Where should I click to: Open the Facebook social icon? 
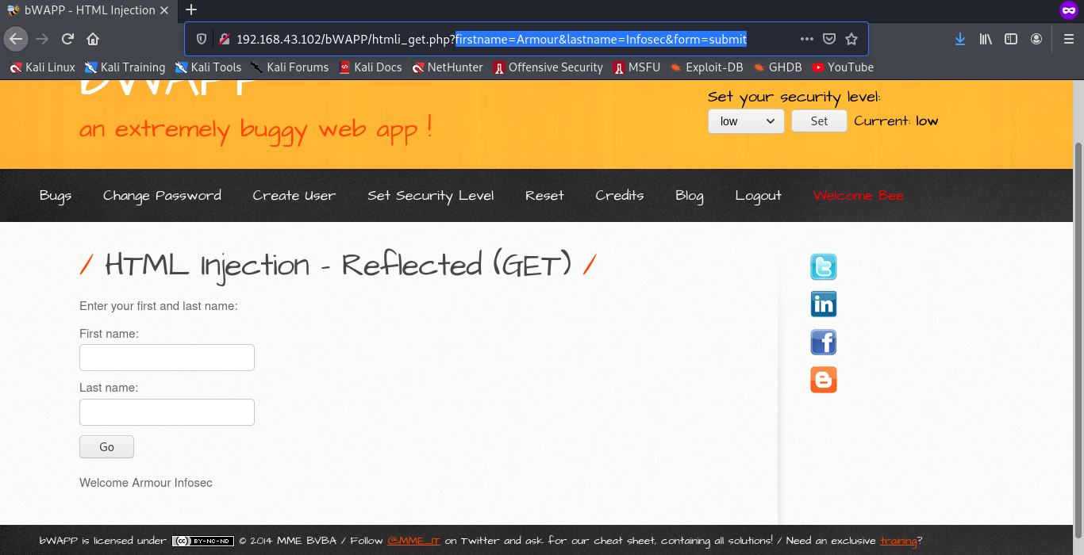point(823,343)
